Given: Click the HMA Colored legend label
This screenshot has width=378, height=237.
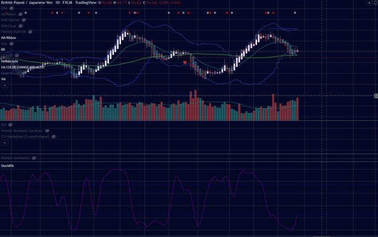Looking at the screenshot, I should tap(10, 20).
